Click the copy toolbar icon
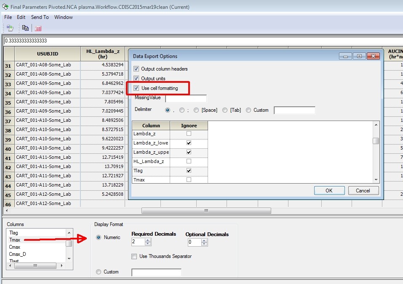Viewport: 403px width, 284px height. pyautogui.click(x=25, y=28)
